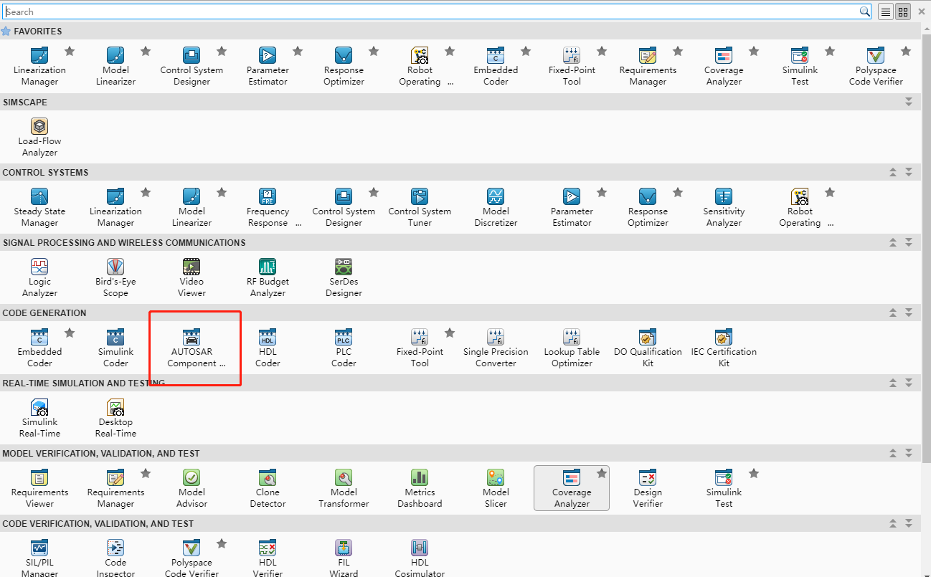Launch Single Precision Converter app
This screenshot has width=931, height=577.
(496, 348)
